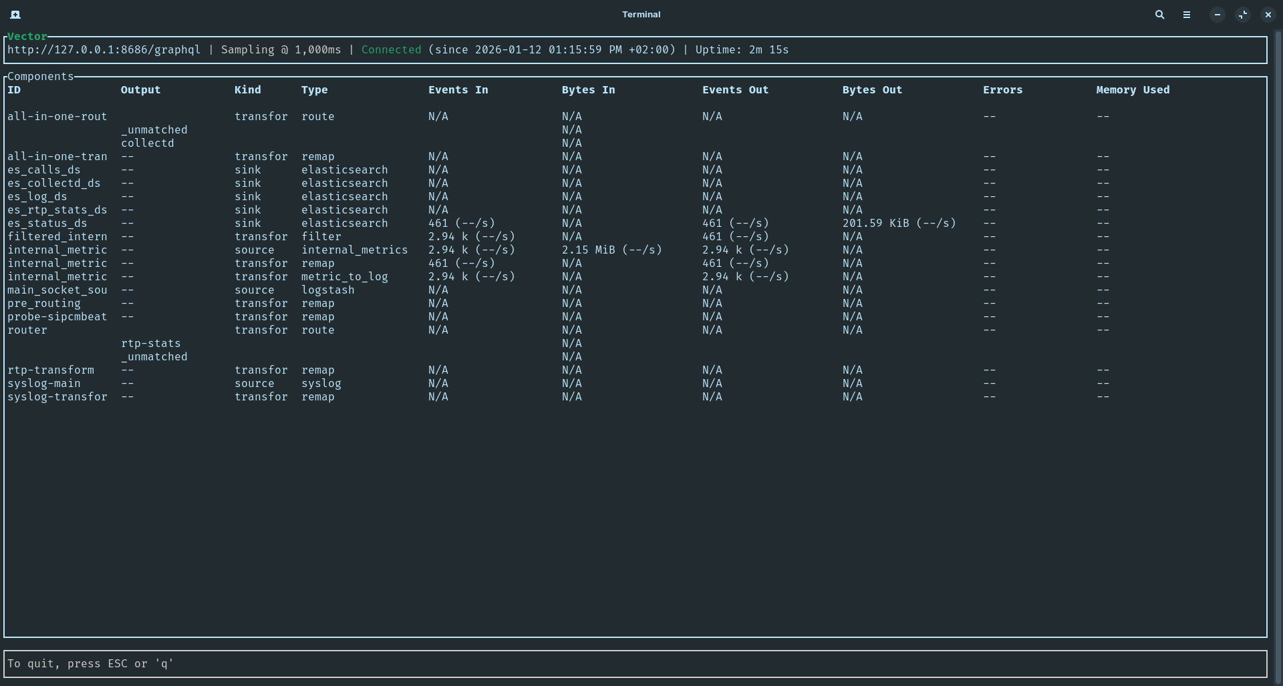Click the Memory Used column header

(1133, 90)
